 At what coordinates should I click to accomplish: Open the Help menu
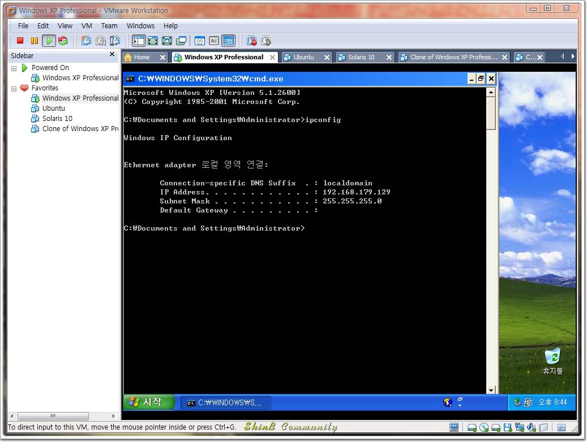tap(170, 26)
